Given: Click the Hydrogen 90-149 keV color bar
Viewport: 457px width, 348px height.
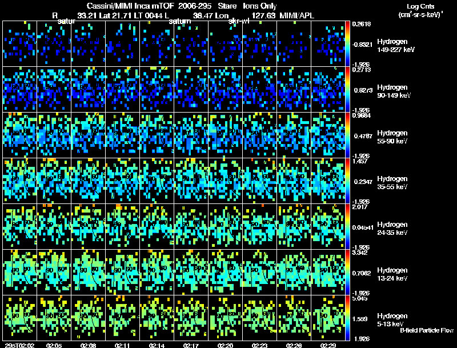Looking at the screenshot, I should pos(347,90).
